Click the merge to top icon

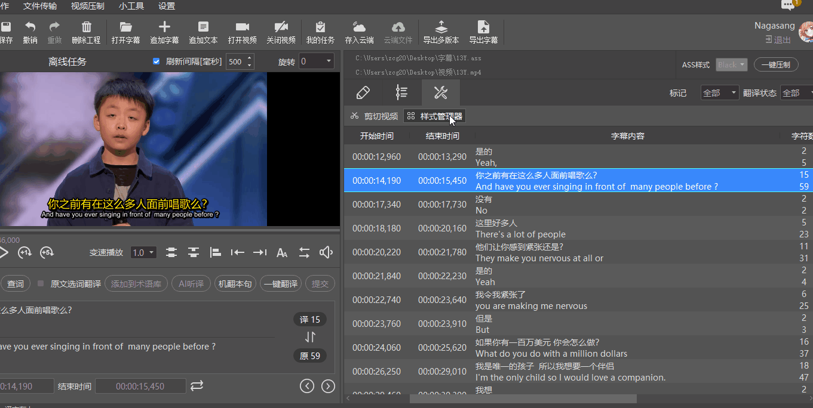pos(193,252)
